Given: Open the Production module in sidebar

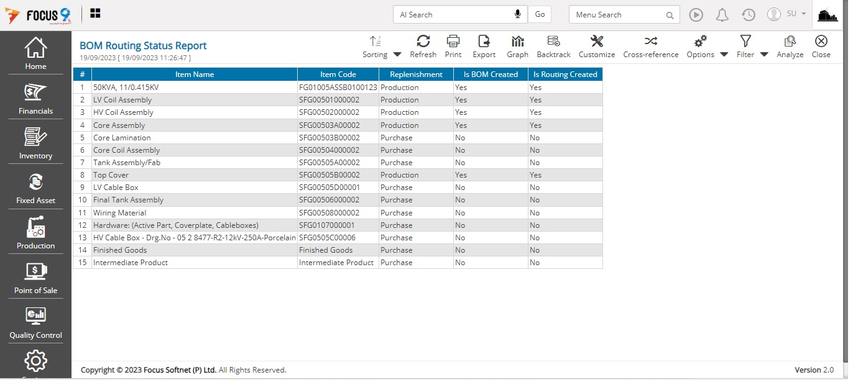Looking at the screenshot, I should [x=35, y=233].
